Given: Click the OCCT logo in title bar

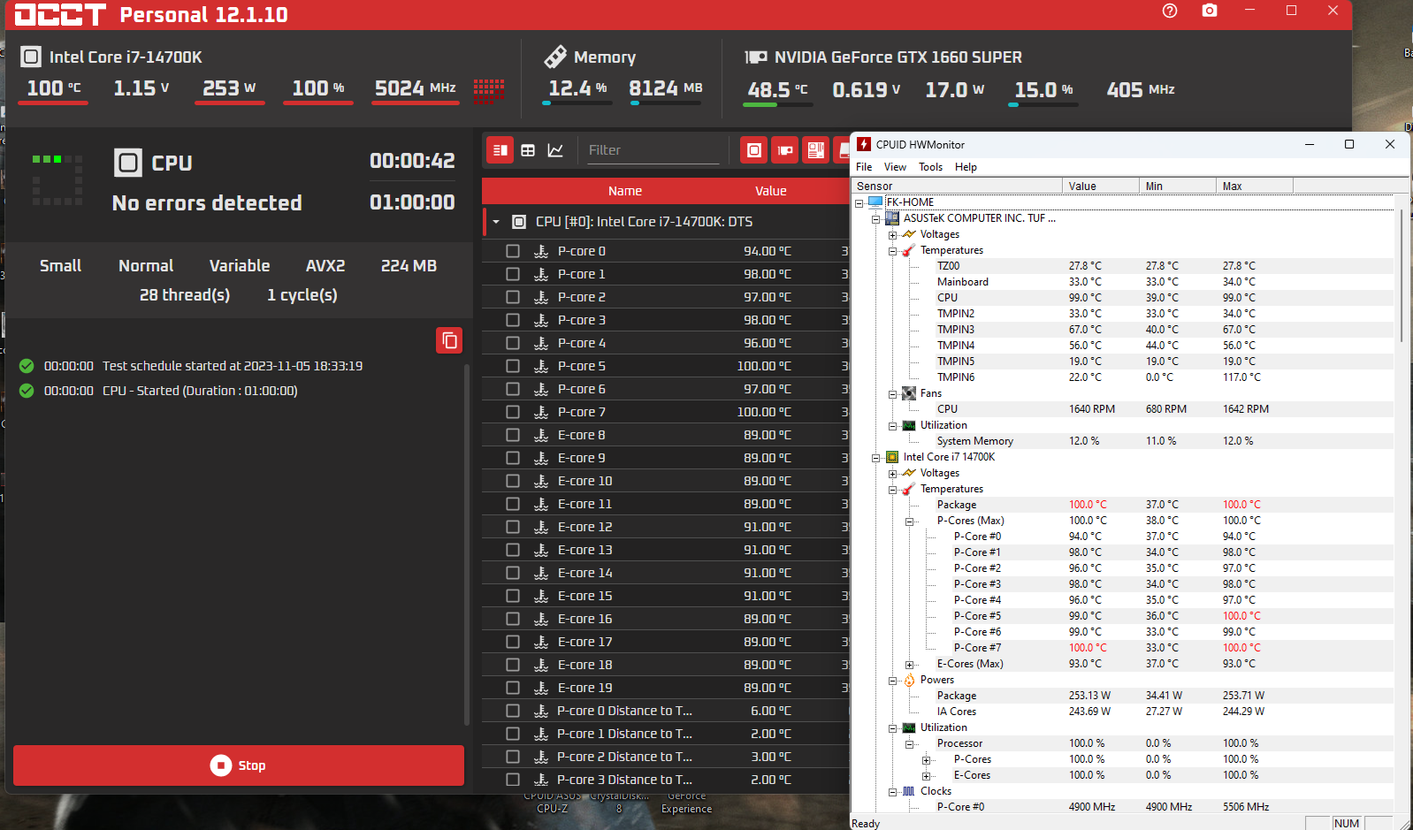Looking at the screenshot, I should [x=60, y=14].
